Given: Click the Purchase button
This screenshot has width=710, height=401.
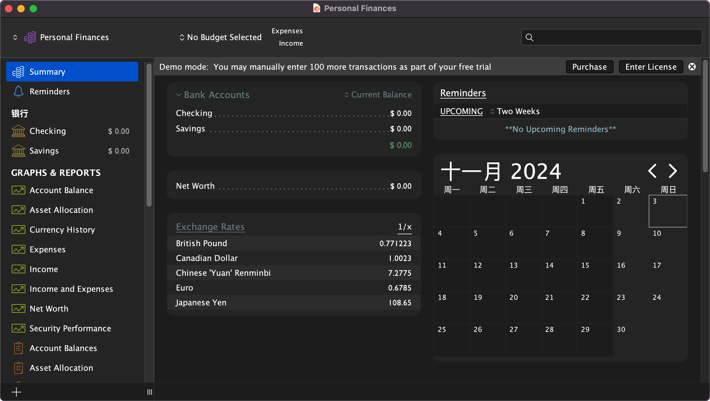Looking at the screenshot, I should (589, 67).
